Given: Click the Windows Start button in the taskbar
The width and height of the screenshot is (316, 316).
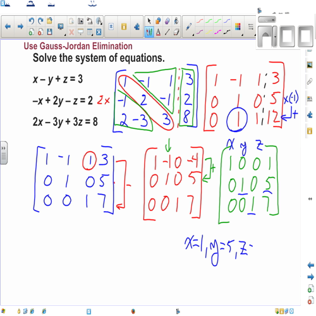Looking at the screenshot, I should (3, 311).
